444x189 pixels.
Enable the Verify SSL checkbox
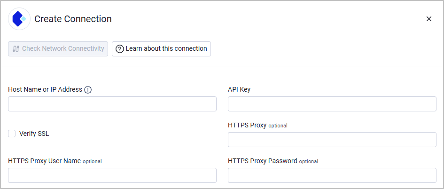12,134
